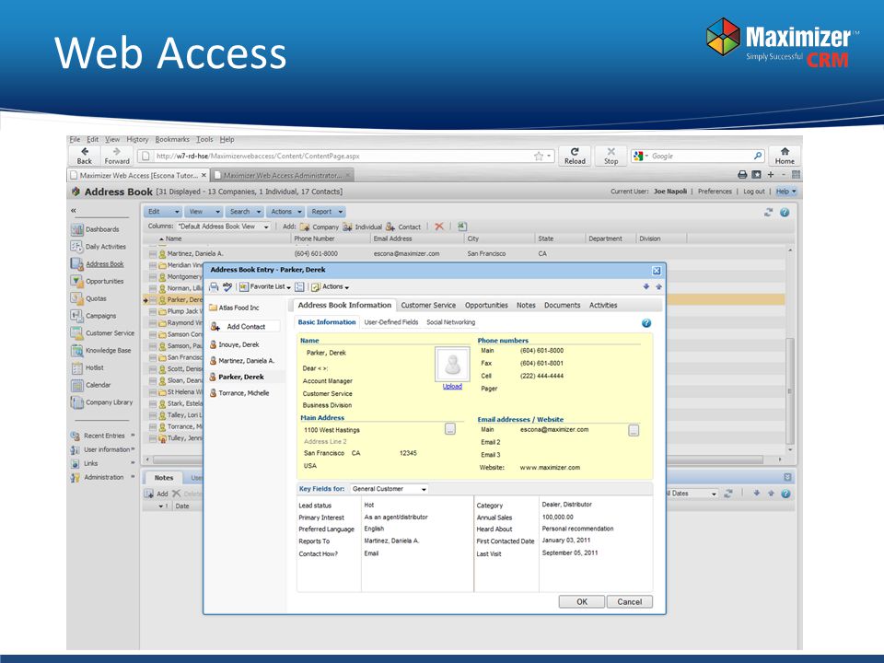
Task: Open Campaigns in the sidebar
Action: point(94,316)
